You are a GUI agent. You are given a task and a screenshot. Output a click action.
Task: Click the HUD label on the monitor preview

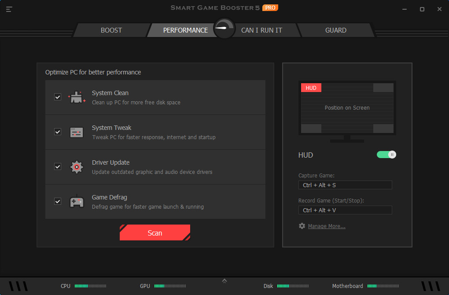tap(311, 88)
